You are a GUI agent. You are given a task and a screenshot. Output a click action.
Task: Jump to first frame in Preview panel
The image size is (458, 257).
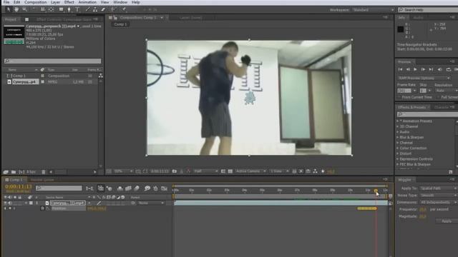(400, 69)
